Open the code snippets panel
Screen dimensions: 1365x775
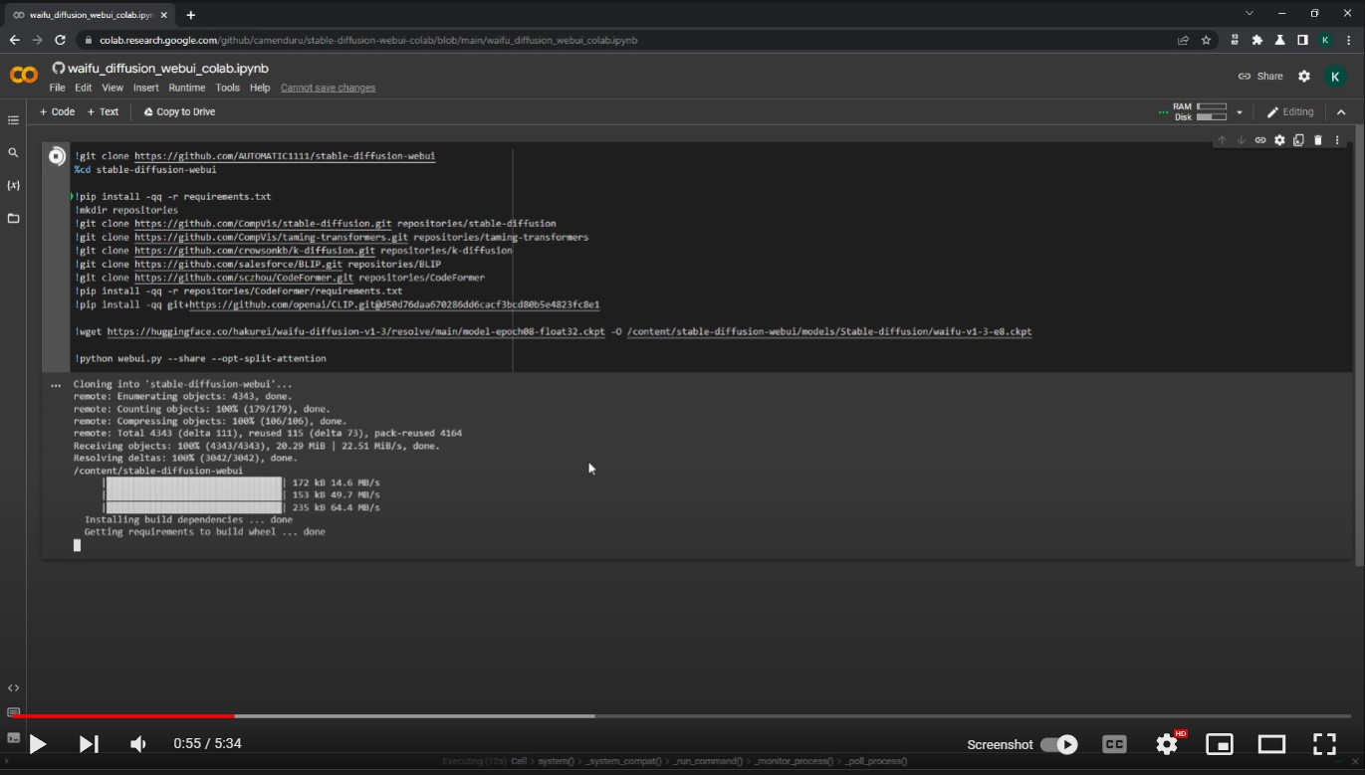click(x=13, y=687)
